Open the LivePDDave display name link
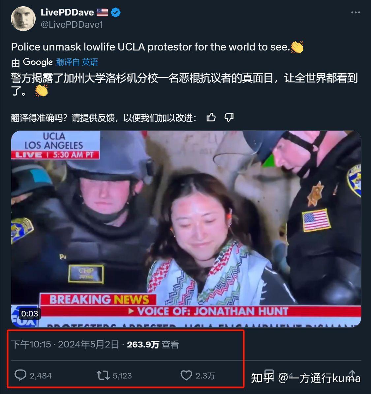 pyautogui.click(x=67, y=12)
